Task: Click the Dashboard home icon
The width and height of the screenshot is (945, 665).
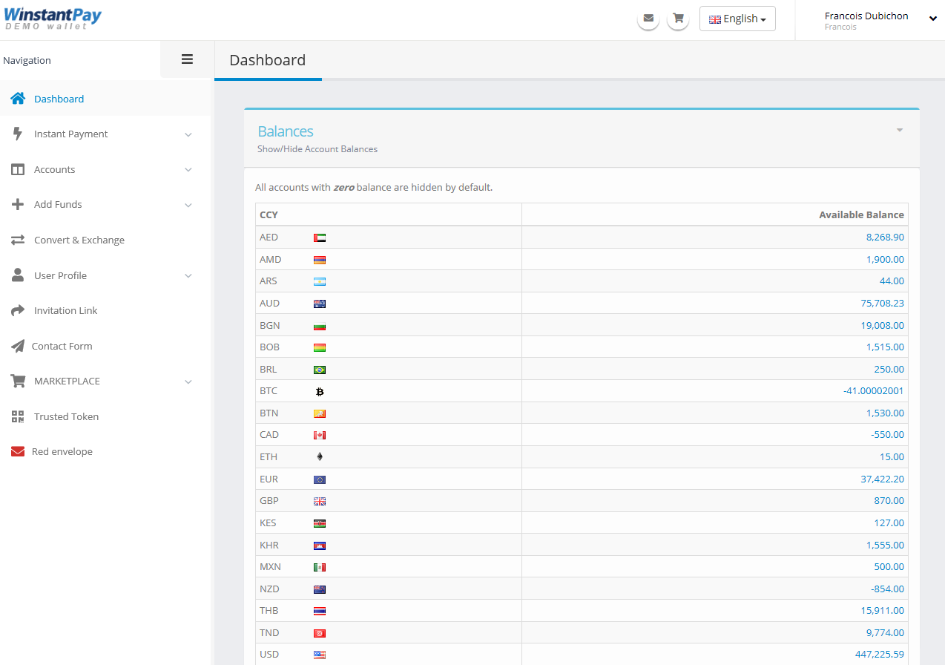Action: [x=18, y=99]
